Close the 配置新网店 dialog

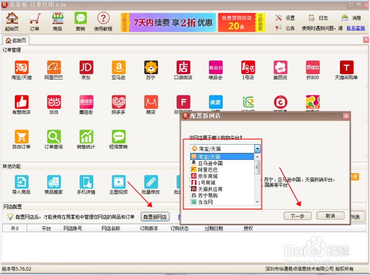346,116
